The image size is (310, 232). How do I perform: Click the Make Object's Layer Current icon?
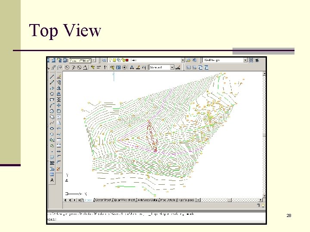tap(189, 60)
